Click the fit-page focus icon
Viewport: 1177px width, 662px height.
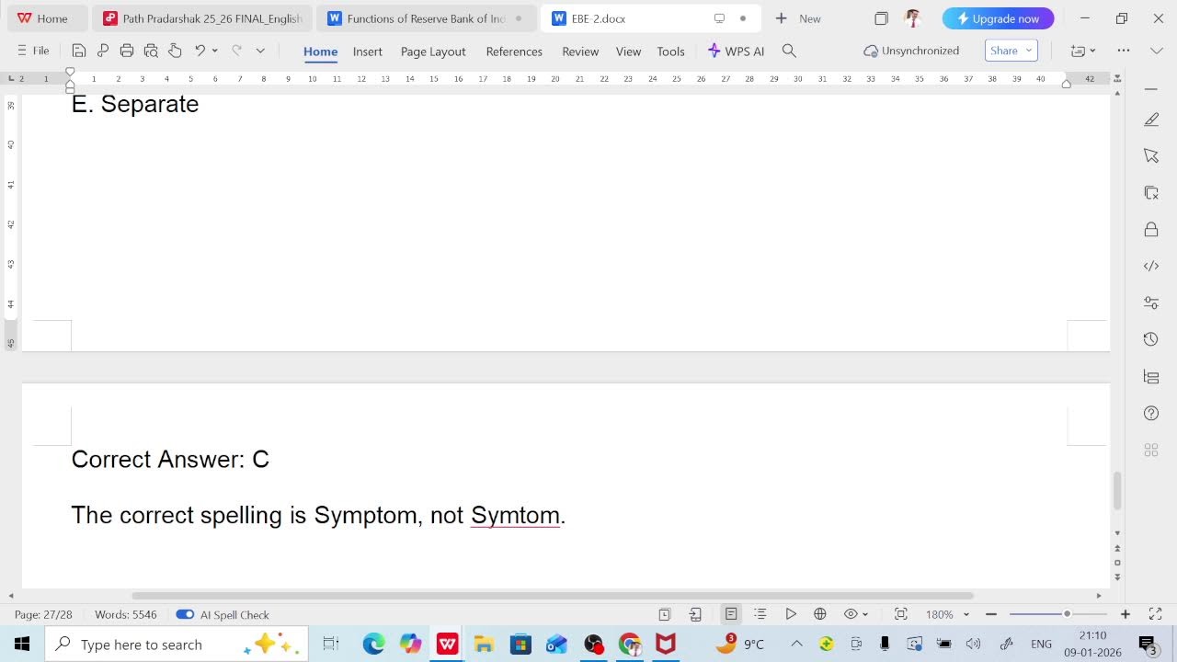pyautogui.click(x=901, y=614)
